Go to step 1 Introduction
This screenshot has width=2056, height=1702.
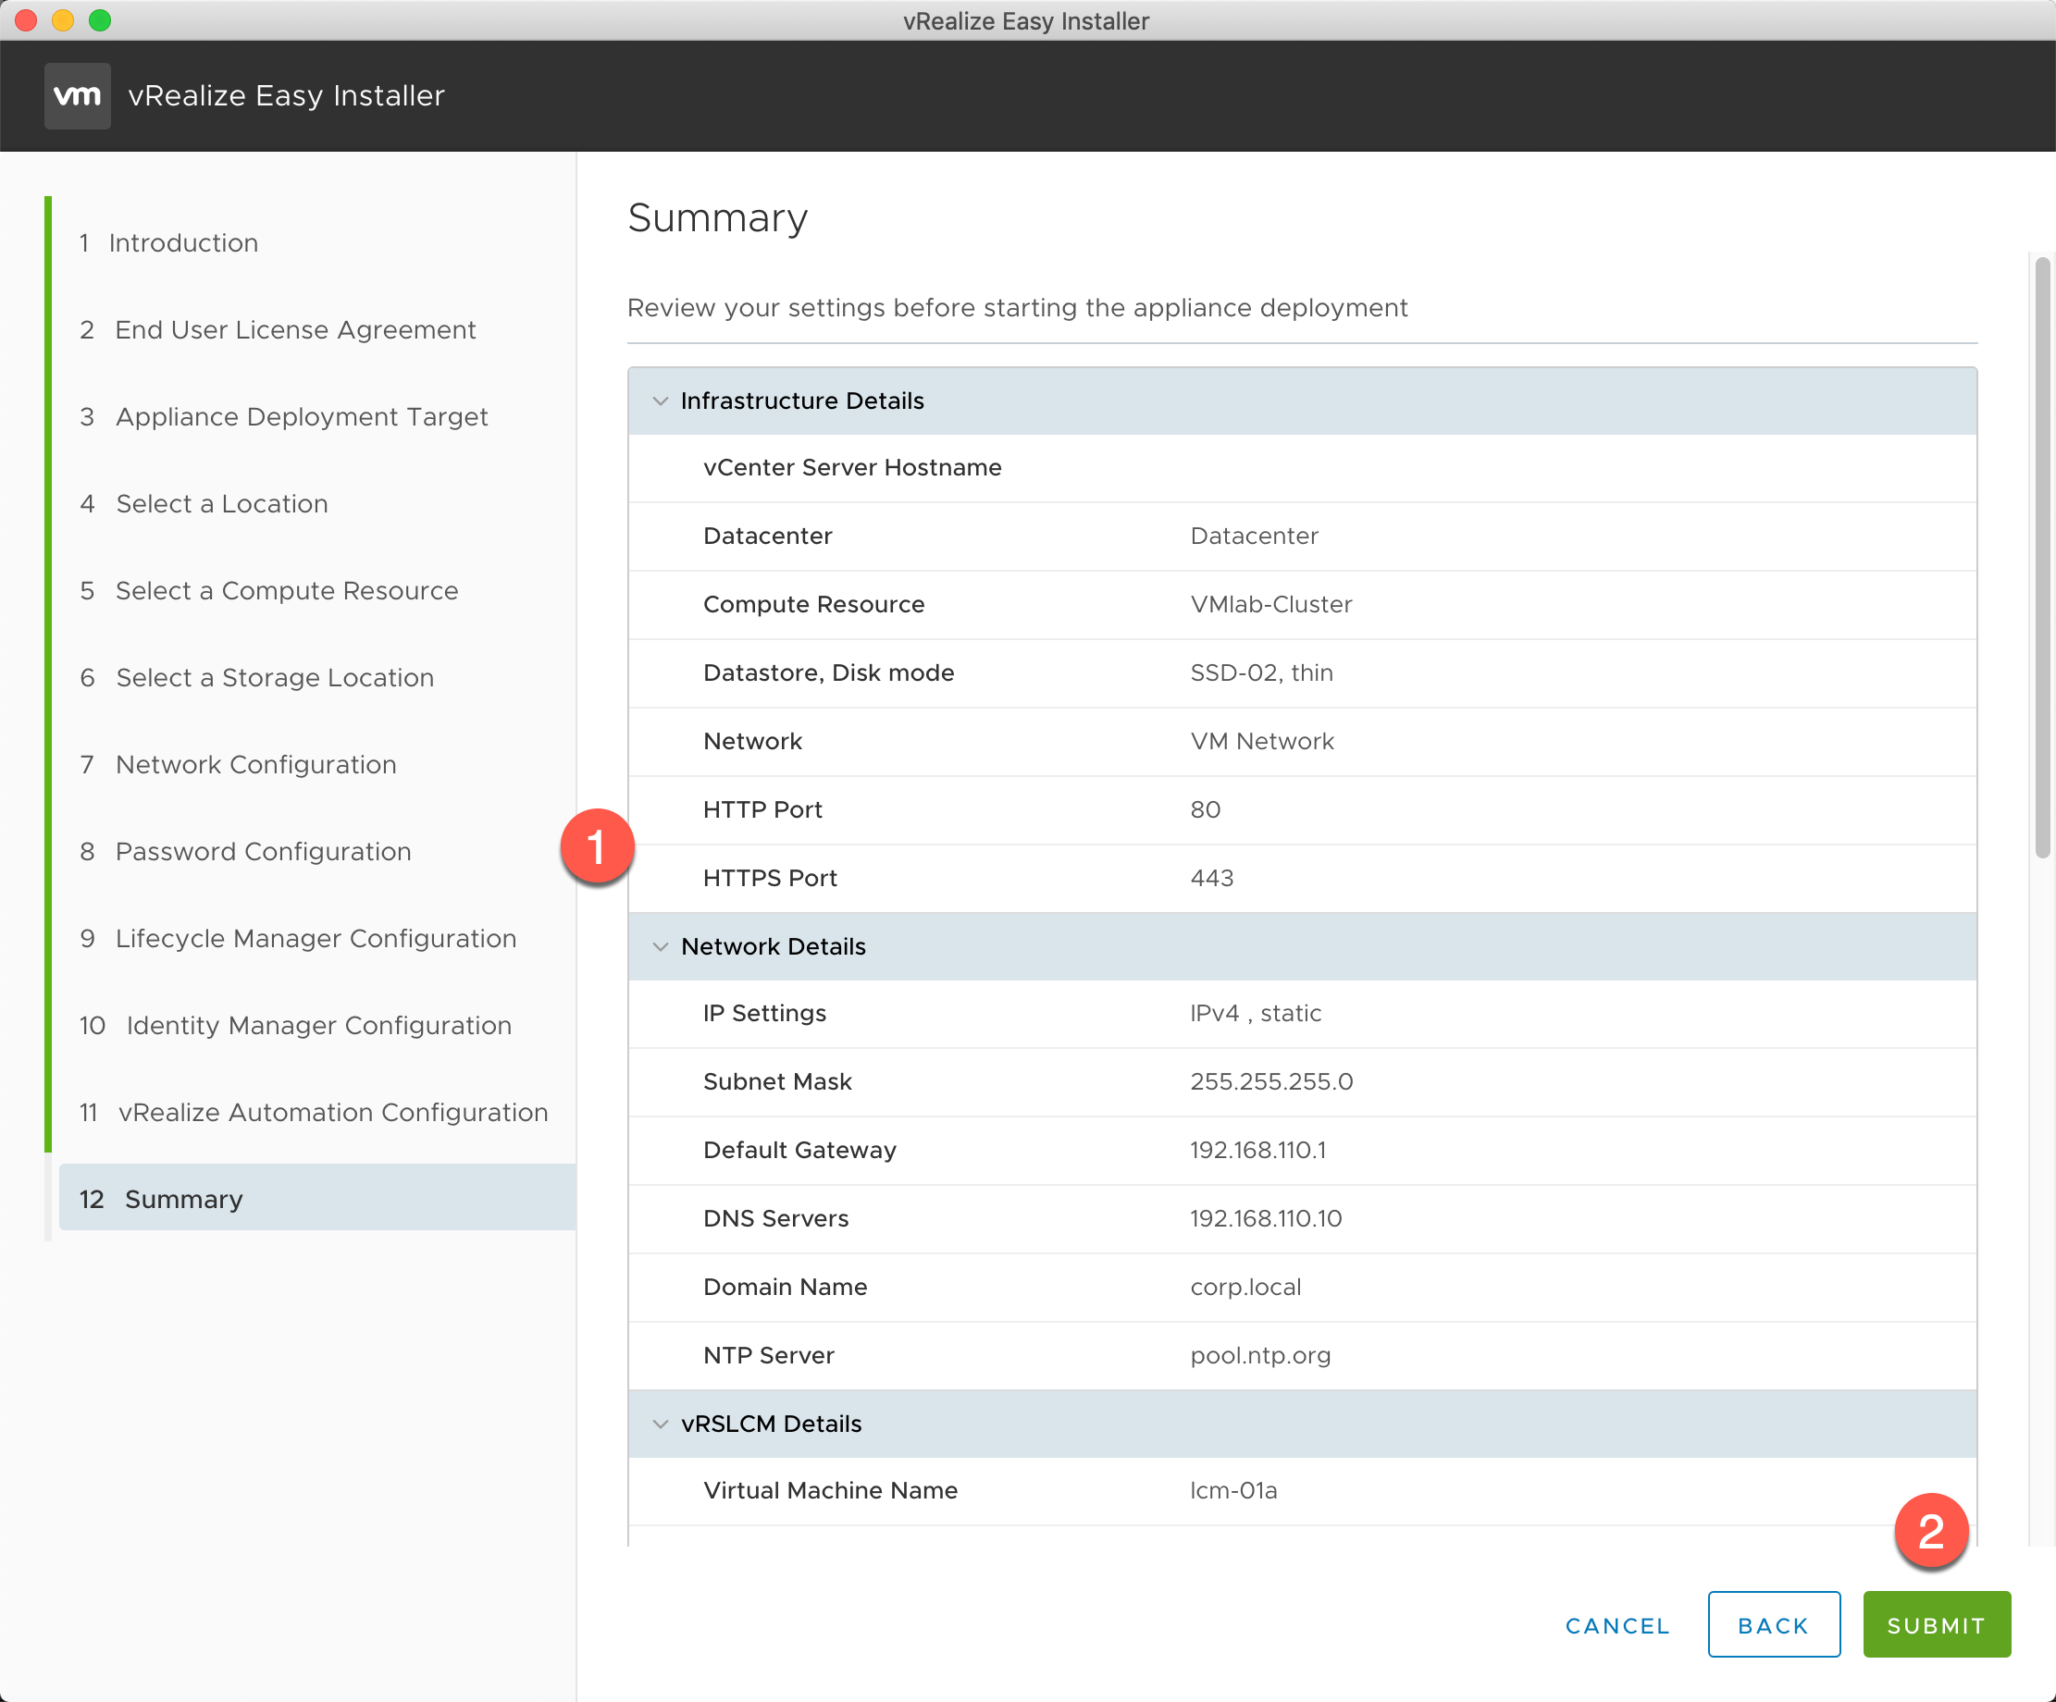168,242
